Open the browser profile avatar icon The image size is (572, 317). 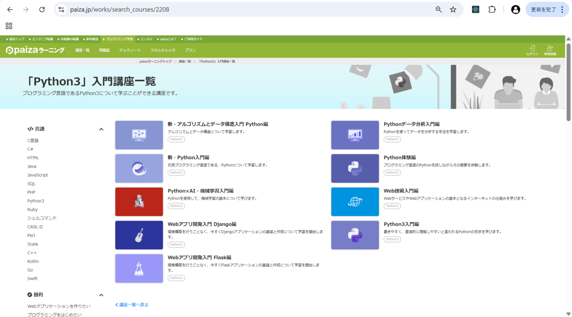coord(515,9)
